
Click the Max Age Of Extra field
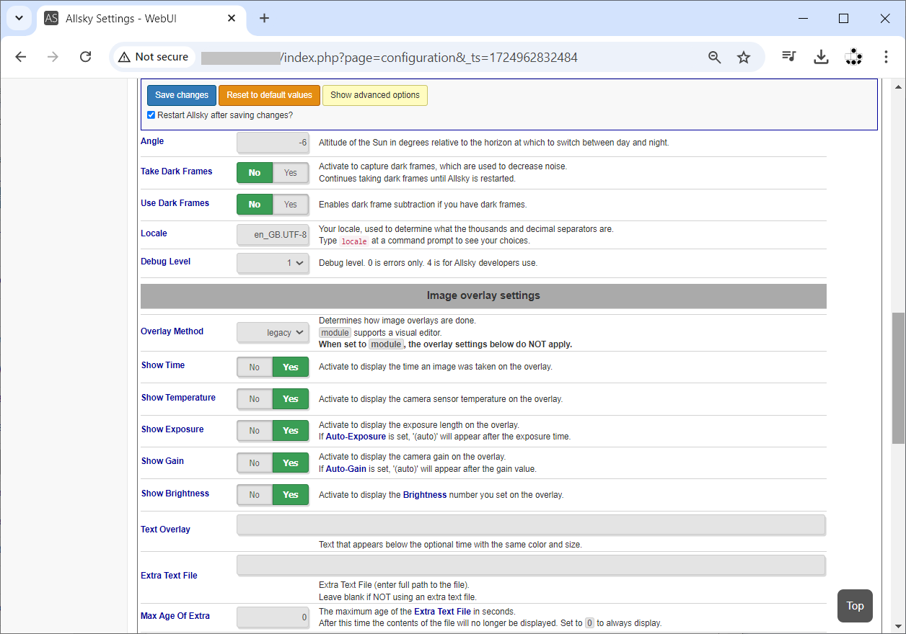point(273,617)
